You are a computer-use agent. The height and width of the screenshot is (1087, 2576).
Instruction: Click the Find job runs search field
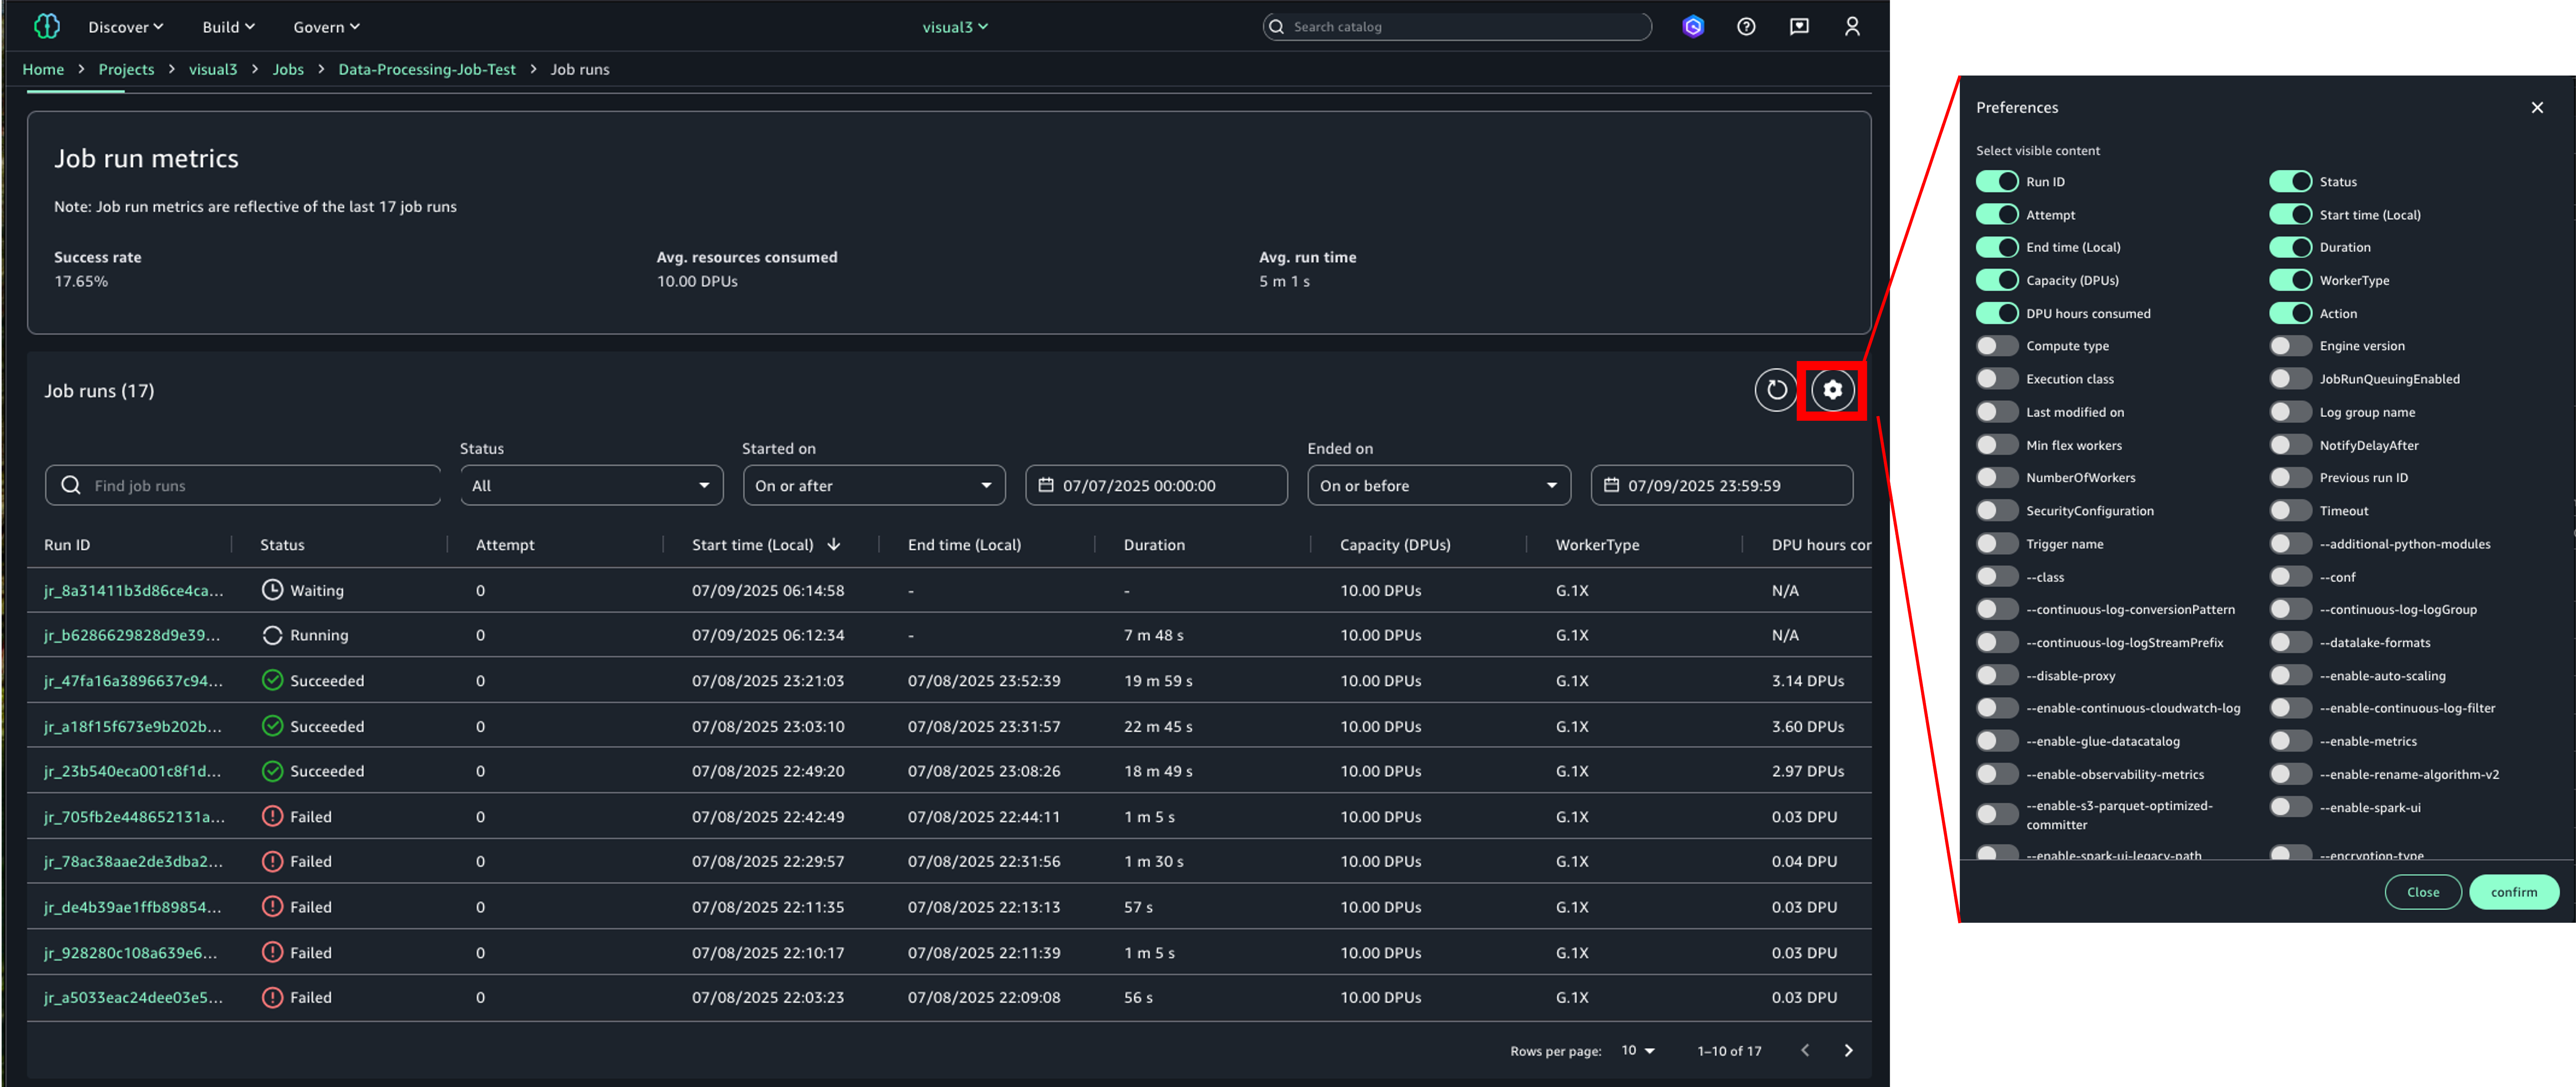243,486
